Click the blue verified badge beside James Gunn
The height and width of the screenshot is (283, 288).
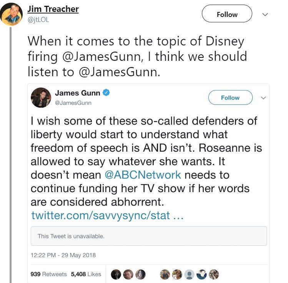pyautogui.click(x=106, y=92)
